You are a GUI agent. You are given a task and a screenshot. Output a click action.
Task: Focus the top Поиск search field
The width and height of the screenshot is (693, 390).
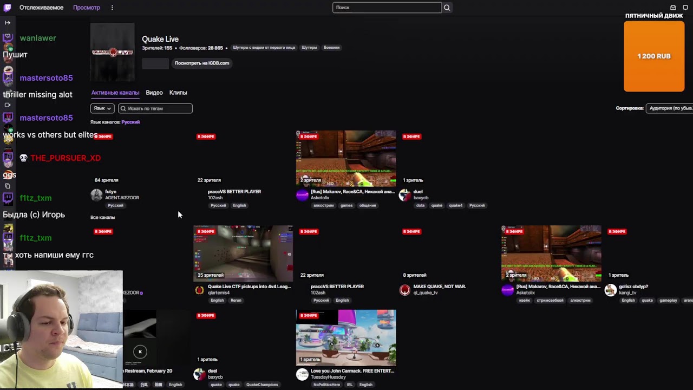[387, 8]
